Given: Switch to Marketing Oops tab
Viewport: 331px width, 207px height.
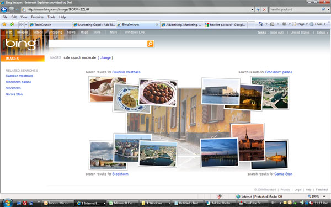Looking at the screenshot, I should 94,25.
